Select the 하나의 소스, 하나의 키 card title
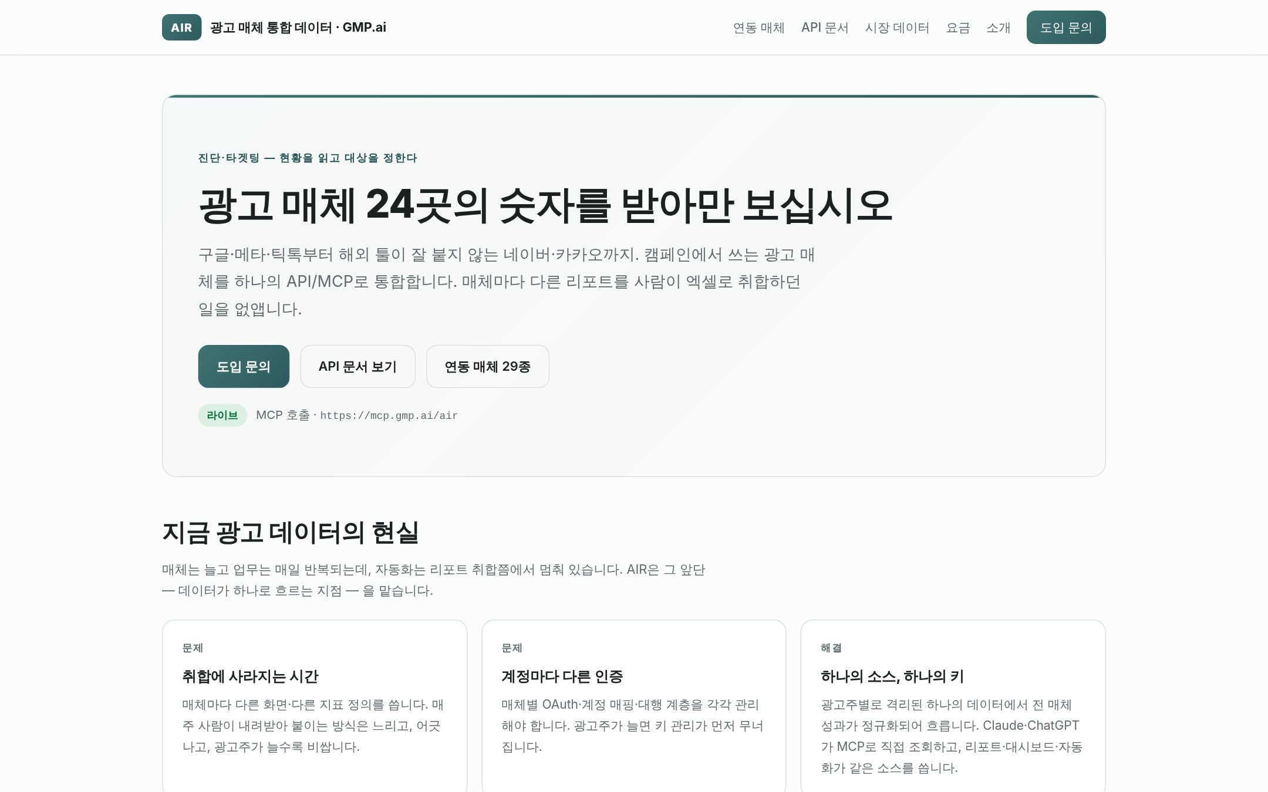 892,676
